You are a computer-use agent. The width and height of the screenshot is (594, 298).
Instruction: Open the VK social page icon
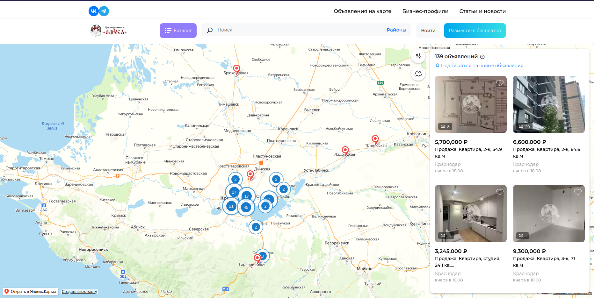click(93, 11)
